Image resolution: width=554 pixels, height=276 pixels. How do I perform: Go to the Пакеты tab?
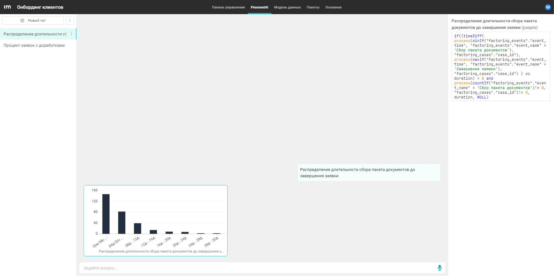point(313,7)
